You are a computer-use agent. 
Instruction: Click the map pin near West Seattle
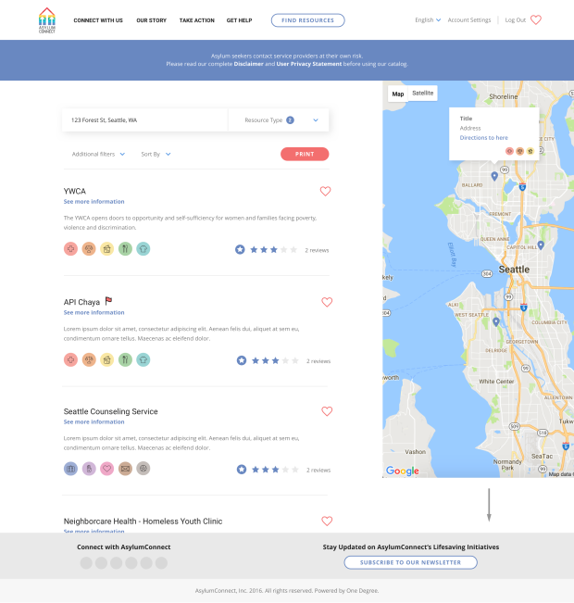tap(496, 322)
